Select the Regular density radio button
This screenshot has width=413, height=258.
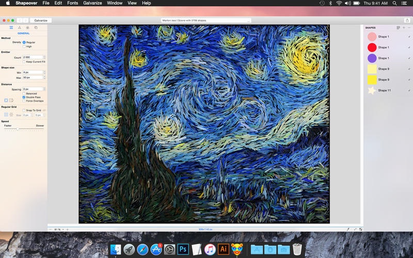[24, 42]
